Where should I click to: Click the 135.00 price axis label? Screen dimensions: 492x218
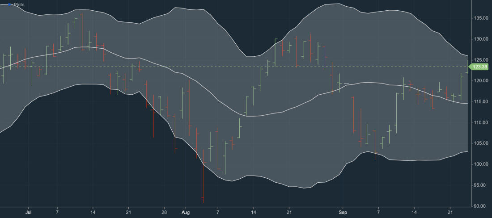click(x=481, y=18)
